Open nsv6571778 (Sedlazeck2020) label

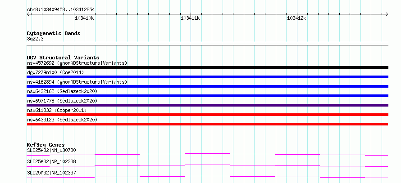pos(62,101)
